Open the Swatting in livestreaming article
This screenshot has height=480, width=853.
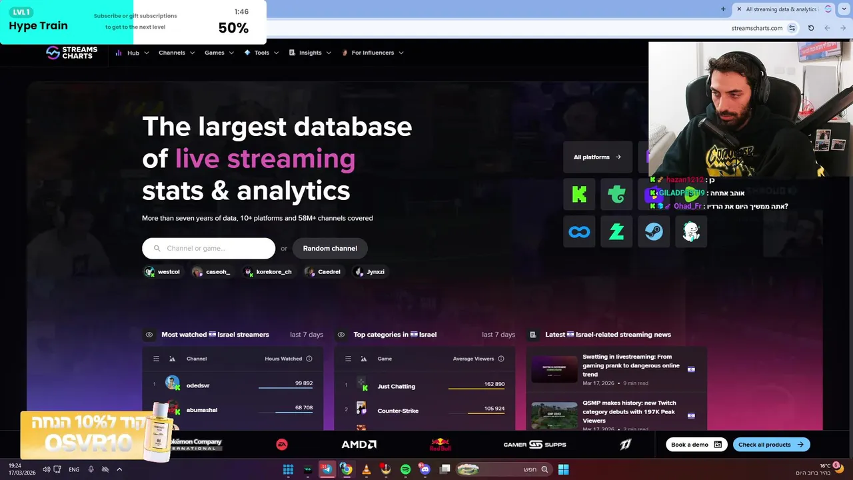pyautogui.click(x=631, y=365)
